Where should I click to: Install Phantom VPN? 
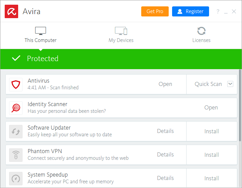(212, 155)
